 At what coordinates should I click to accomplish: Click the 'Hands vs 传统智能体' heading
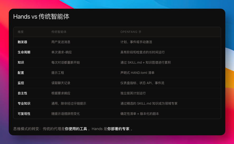41,17
